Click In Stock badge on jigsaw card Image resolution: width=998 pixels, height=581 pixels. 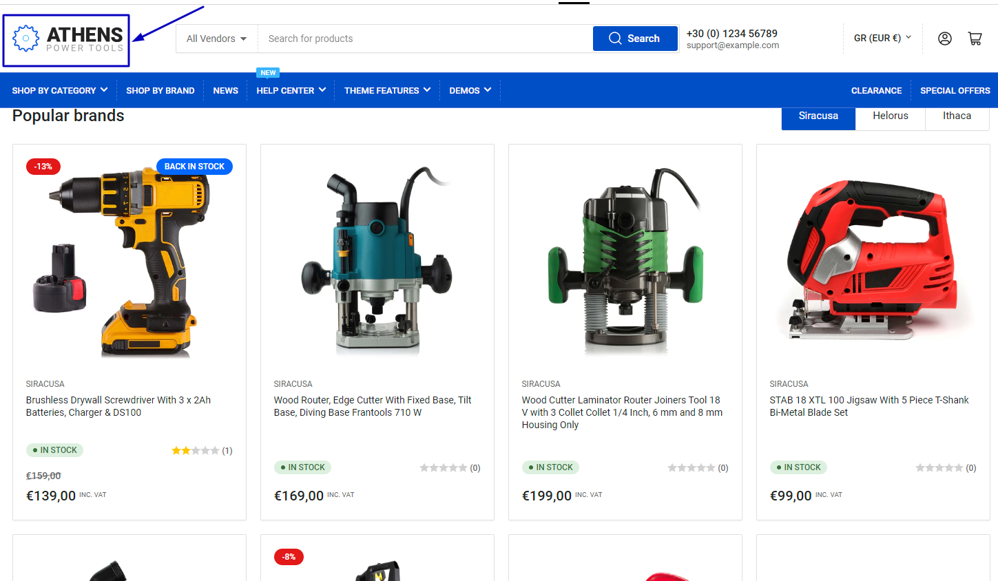point(798,467)
